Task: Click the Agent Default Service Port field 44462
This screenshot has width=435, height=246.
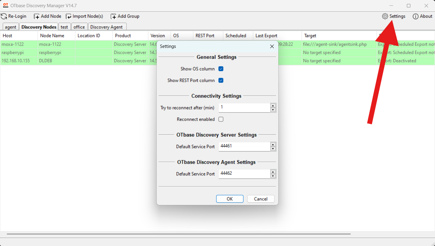Action: 244,174
